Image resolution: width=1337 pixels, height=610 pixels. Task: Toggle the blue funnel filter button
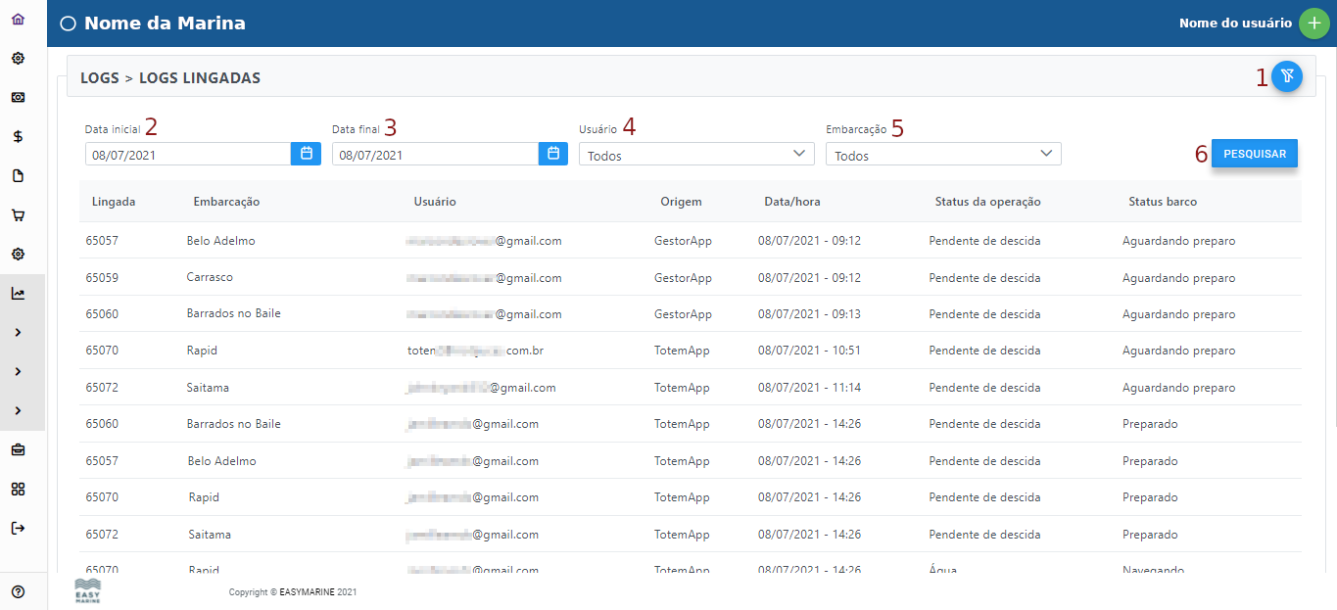[x=1287, y=76]
